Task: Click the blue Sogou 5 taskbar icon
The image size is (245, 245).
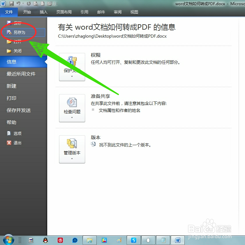Action: point(134,240)
